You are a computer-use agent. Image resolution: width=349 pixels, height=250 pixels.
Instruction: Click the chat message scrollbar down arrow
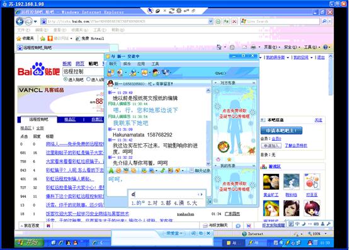pyautogui.click(x=208, y=163)
